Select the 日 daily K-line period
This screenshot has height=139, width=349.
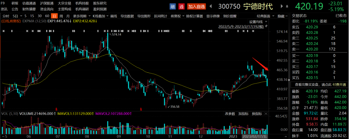pyautogui.click(x=54, y=16)
